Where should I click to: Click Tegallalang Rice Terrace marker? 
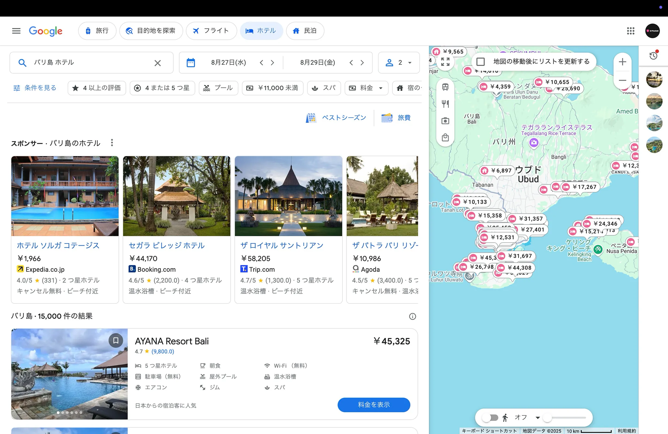pyautogui.click(x=534, y=143)
